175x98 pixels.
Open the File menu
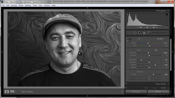tap(3, 5)
